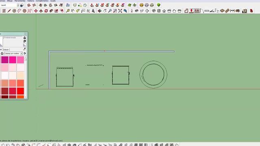This screenshot has height=146, width=260.
Task: Click the red set-height arrow icon
Action: coord(191,11)
